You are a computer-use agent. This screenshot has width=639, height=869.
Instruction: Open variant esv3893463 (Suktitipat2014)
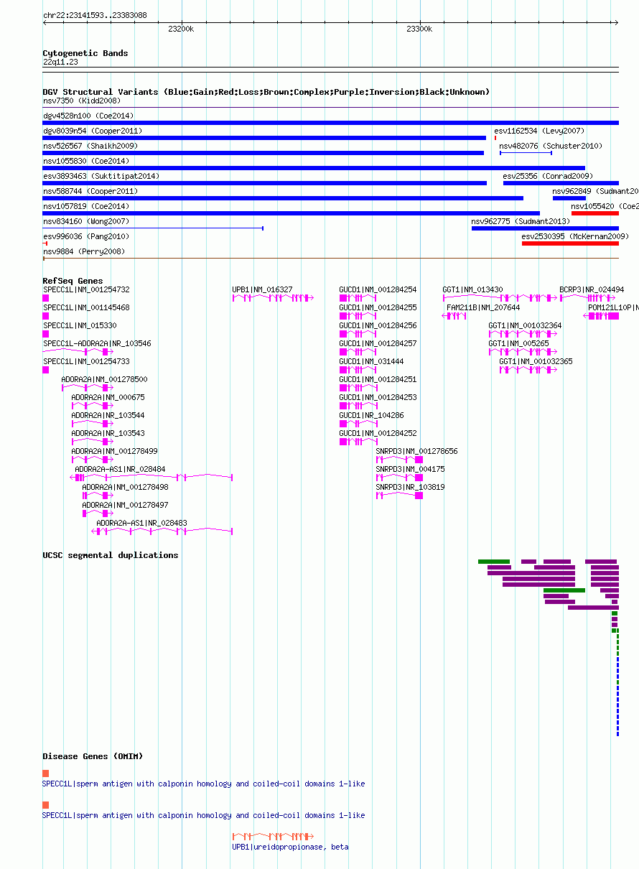coord(101,177)
